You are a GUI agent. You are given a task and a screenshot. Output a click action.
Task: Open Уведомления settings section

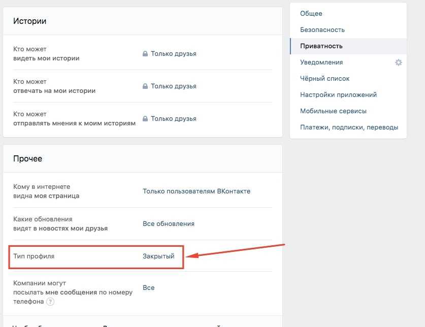coord(321,62)
